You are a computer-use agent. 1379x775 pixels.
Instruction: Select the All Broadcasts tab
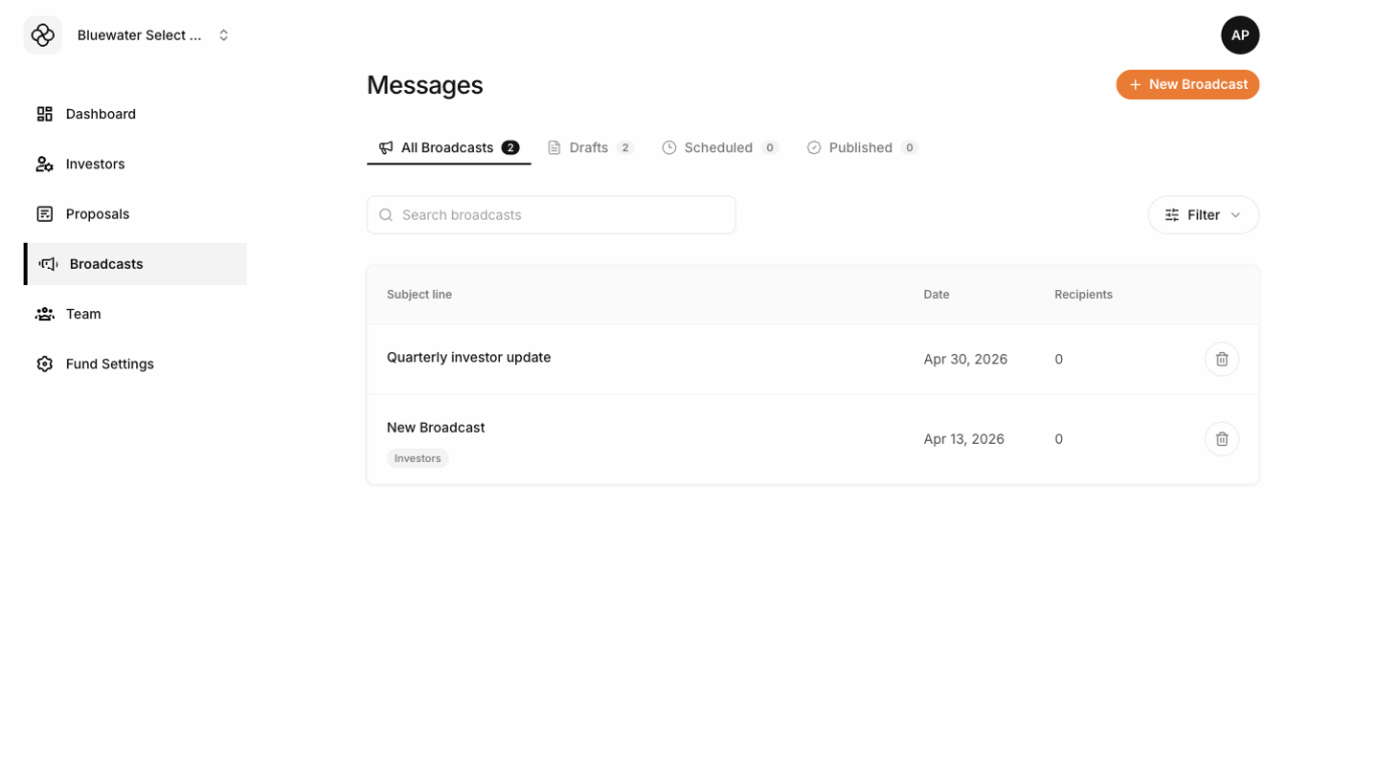pyautogui.click(x=448, y=147)
